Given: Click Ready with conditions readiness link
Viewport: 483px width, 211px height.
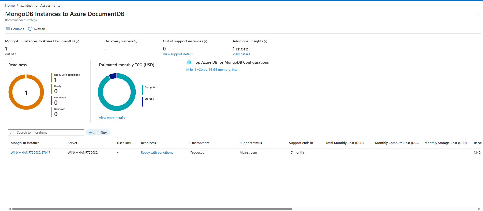Looking at the screenshot, I should [157, 153].
